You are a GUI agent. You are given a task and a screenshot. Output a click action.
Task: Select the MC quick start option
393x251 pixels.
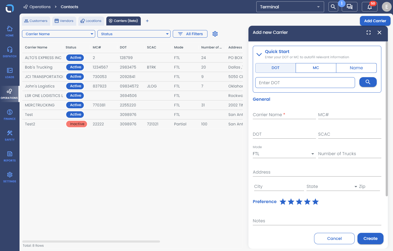coord(316,68)
